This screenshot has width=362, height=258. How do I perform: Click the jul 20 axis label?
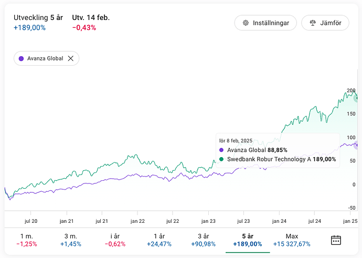coord(31,221)
